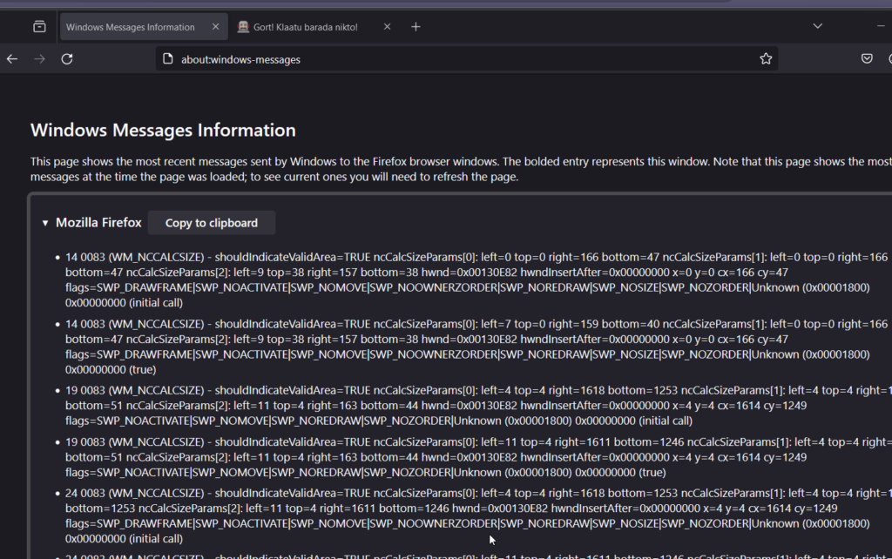
Task: Collapse the Mozilla Firefox section triangle
Action: pos(45,223)
